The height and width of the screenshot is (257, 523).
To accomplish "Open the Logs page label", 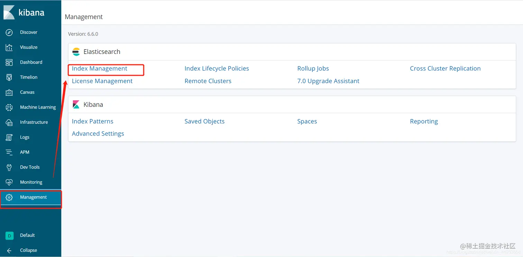I will [x=25, y=137].
